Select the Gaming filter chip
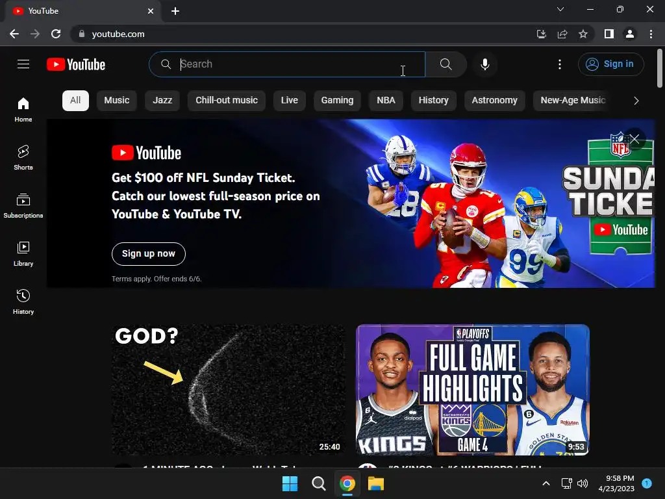The image size is (665, 499). click(337, 101)
